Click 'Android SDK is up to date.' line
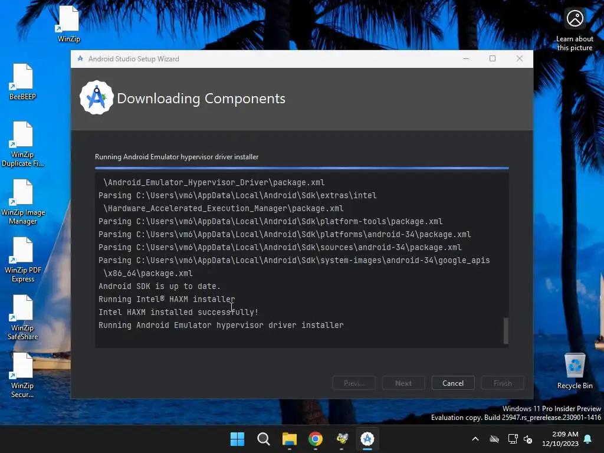The width and height of the screenshot is (604, 453). click(159, 286)
